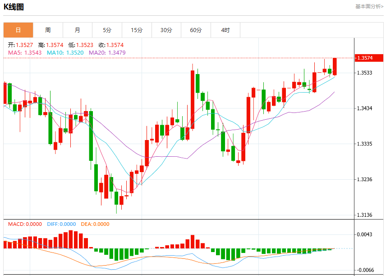Click the latest red candlestick at far right
This screenshot has height=276, width=386.
tap(335, 66)
